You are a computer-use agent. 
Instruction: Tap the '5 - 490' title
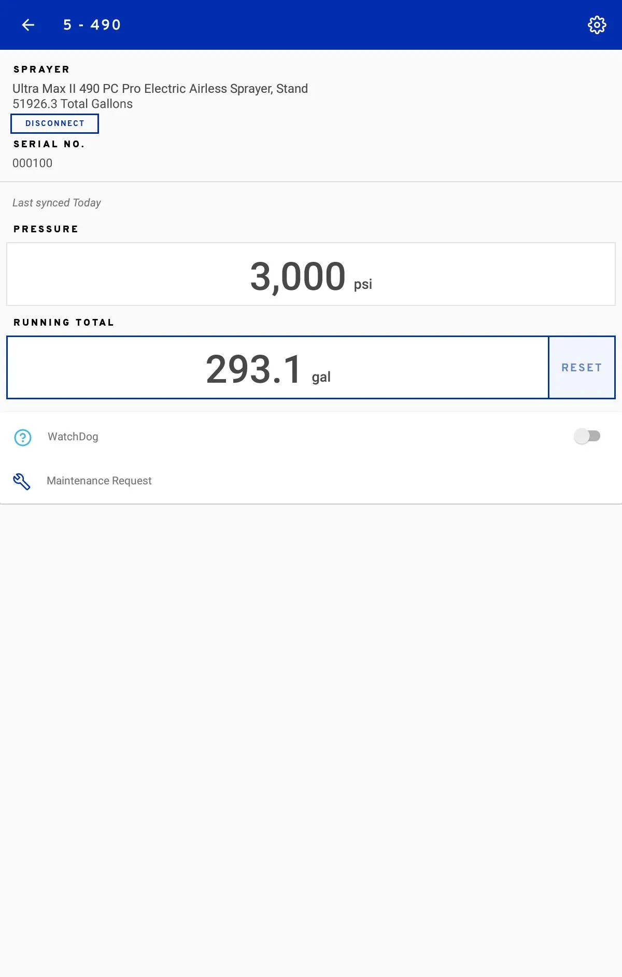point(92,25)
